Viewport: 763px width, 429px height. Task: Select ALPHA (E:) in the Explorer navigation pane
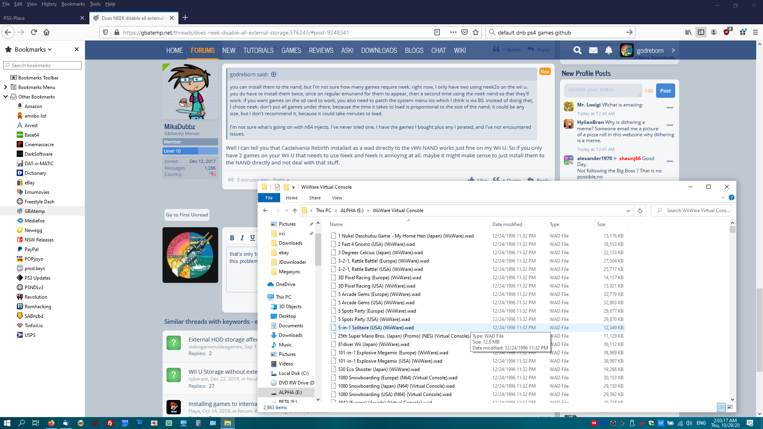click(x=290, y=392)
